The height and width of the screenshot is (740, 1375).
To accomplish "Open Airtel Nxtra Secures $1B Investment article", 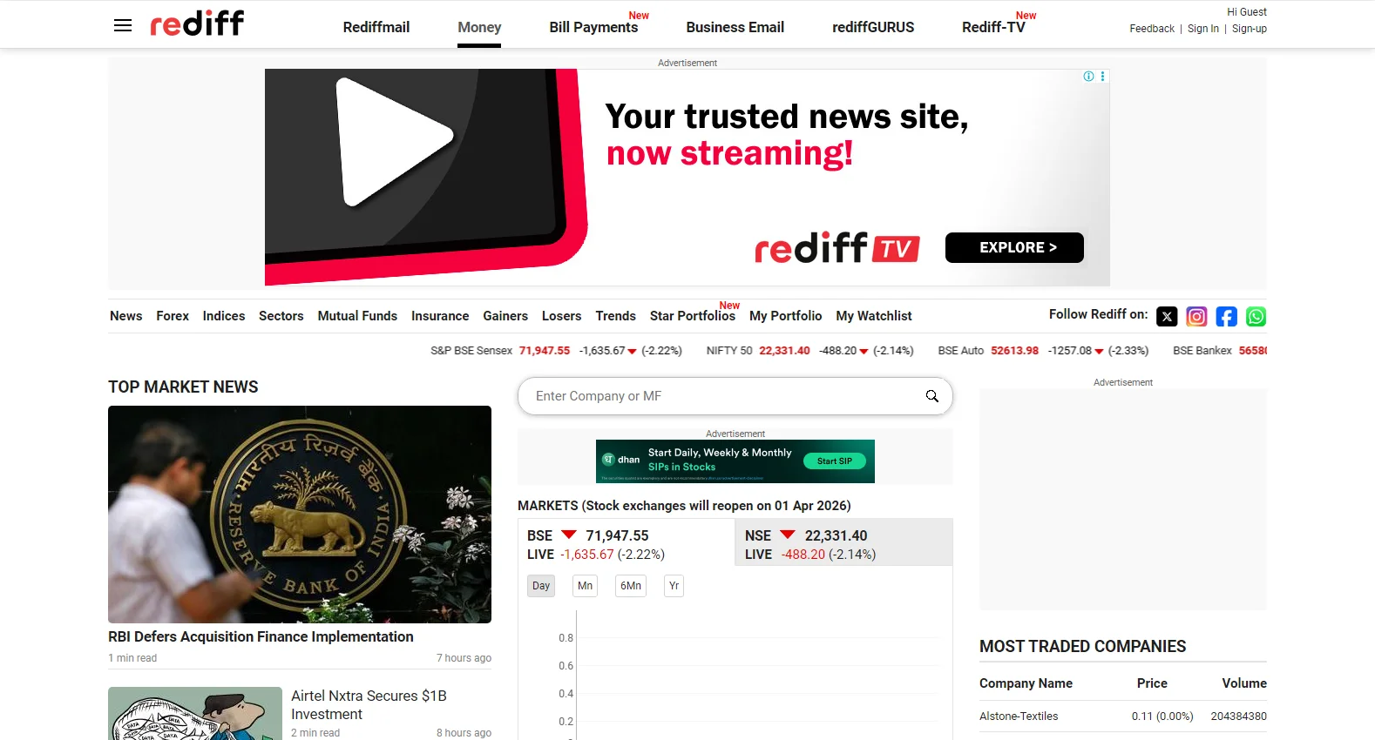I will tap(369, 705).
